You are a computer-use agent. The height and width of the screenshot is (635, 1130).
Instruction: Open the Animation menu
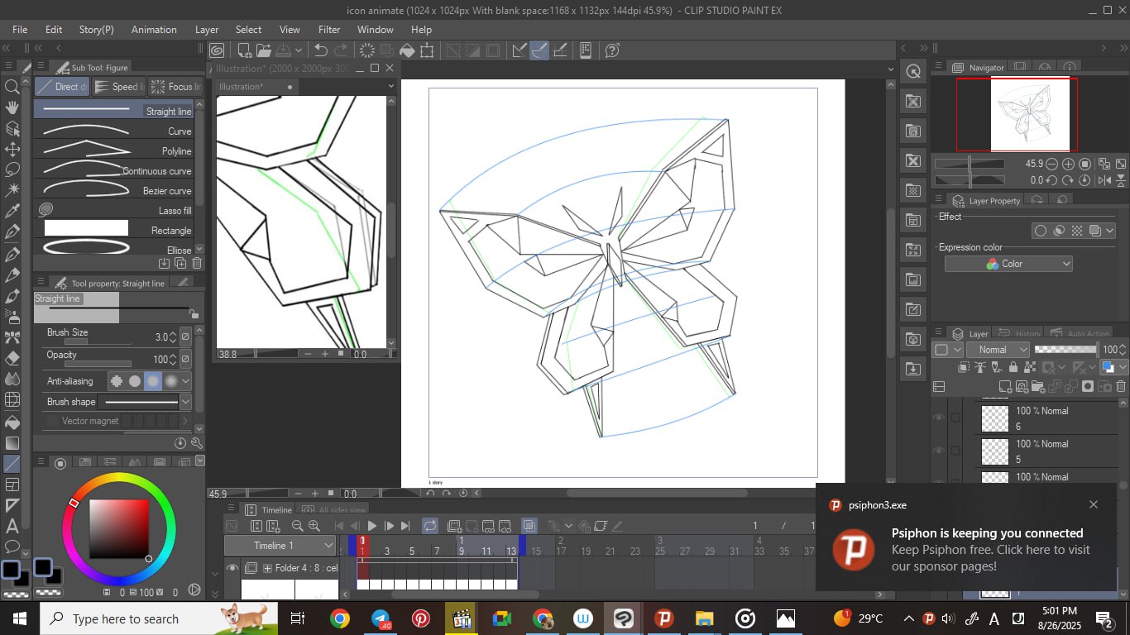click(x=154, y=30)
